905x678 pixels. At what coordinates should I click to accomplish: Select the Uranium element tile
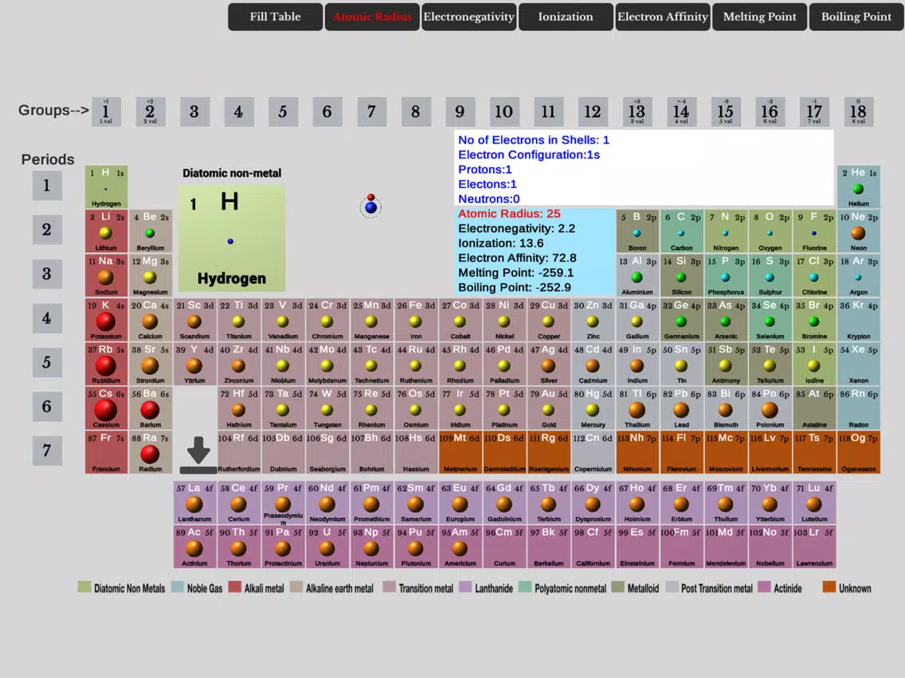tap(327, 547)
